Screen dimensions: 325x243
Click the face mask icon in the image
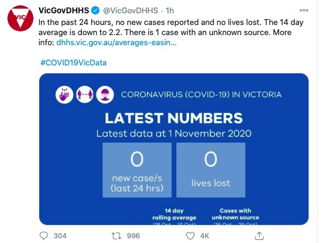click(105, 95)
